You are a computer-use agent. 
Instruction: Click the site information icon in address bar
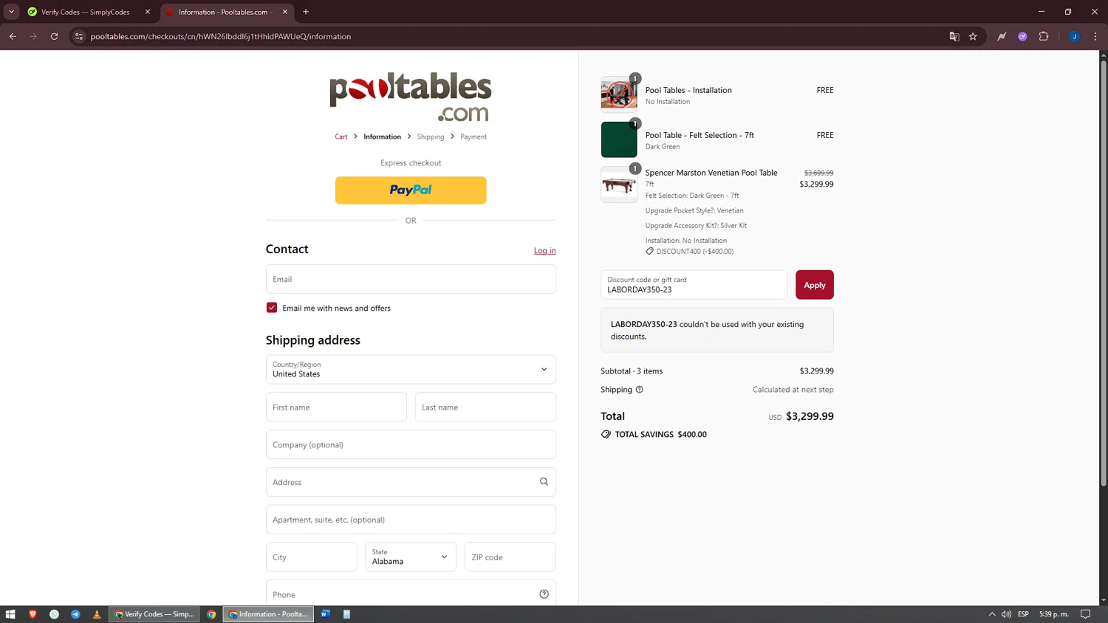79,36
